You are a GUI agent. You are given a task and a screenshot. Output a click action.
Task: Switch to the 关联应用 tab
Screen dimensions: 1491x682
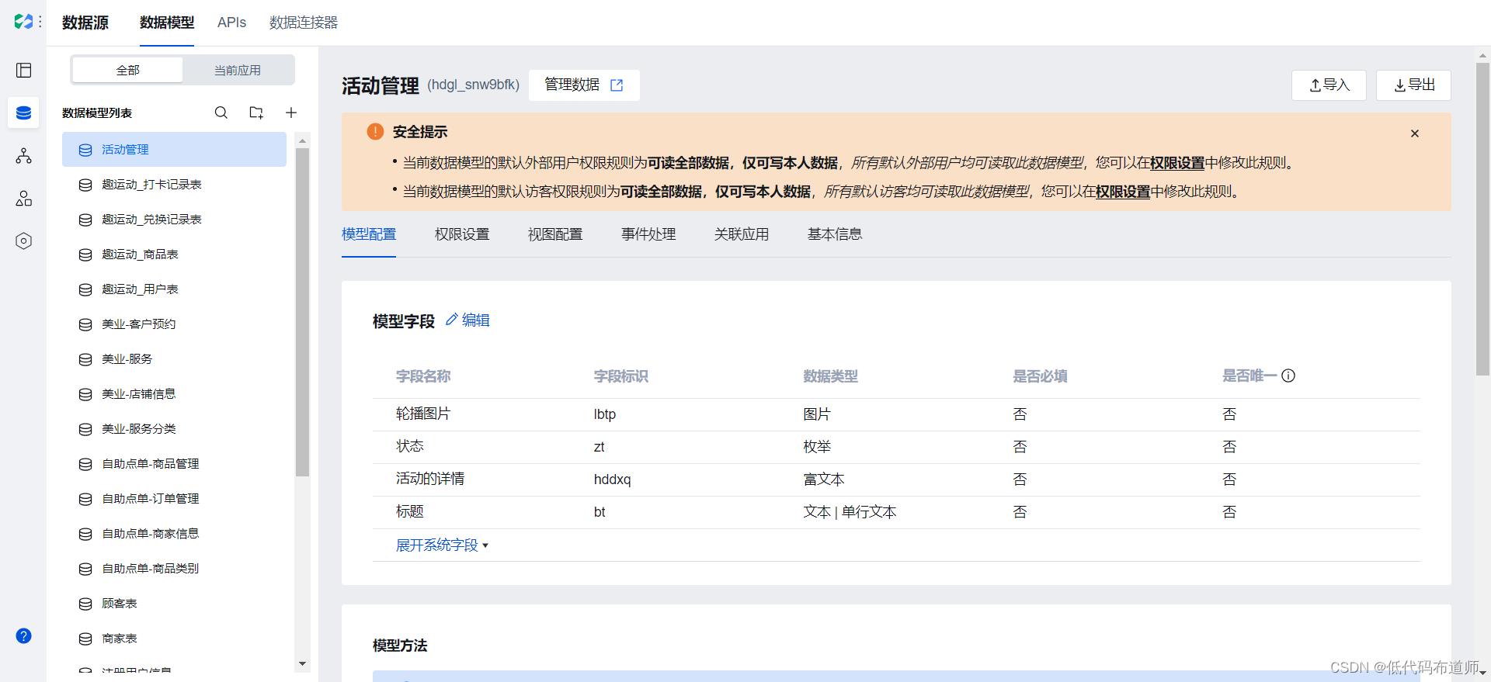coord(742,234)
